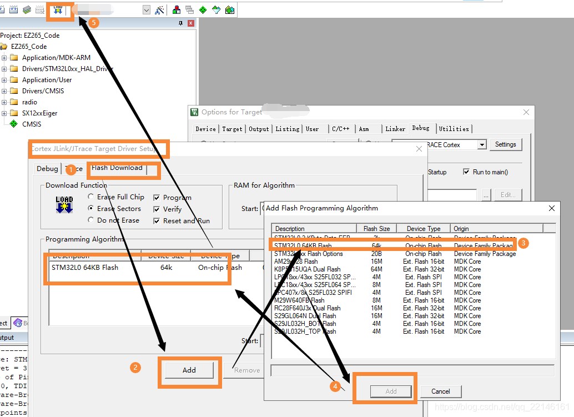Click the Manage Multi-Project Workspace icon
Image resolution: width=574 pixels, height=417 pixels.
(x=190, y=10)
